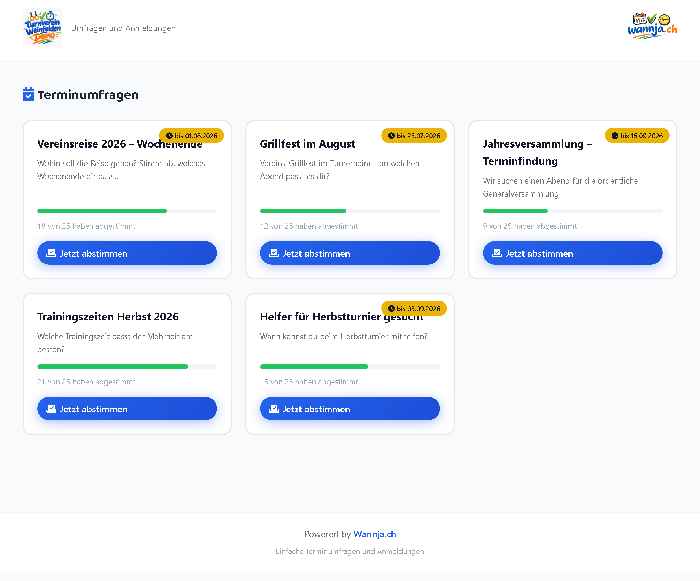Select the 'bis 25.07.2026' deadline badge
Screen dimensions: 700x581
pyautogui.click(x=414, y=136)
